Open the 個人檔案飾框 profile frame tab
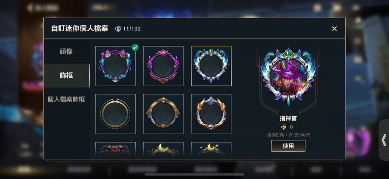389x179 pixels. (x=66, y=99)
